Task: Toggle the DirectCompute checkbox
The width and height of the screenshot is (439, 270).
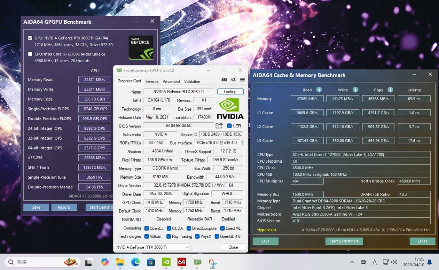Action: [x=189, y=228]
